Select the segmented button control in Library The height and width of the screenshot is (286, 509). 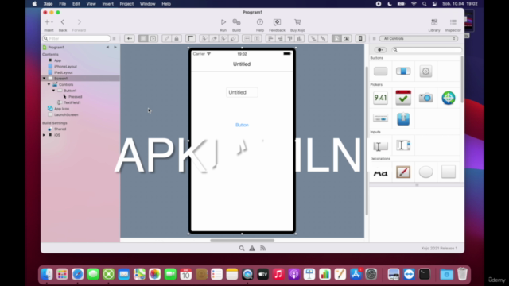tap(403, 71)
